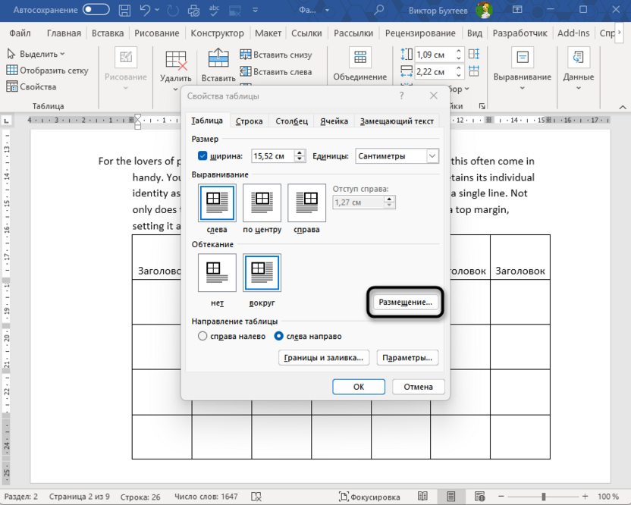Click the Параметры... button
The image size is (631, 505).
(407, 357)
